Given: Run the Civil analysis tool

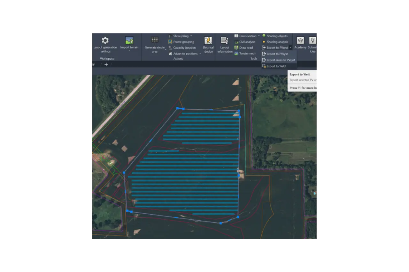Looking at the screenshot, I should coord(245,42).
